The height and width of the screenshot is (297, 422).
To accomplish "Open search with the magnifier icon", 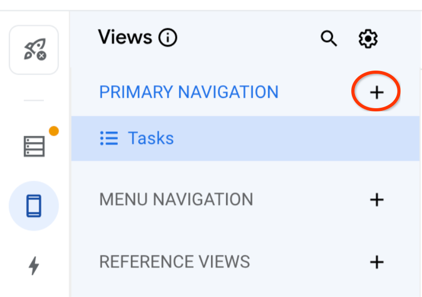I will tap(329, 38).
